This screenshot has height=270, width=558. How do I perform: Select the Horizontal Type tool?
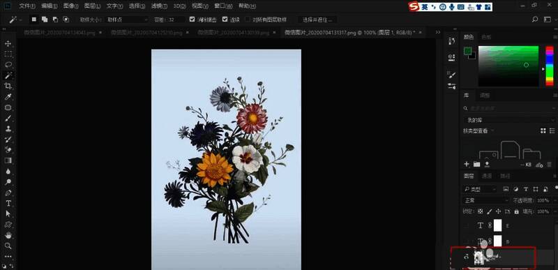click(x=8, y=203)
